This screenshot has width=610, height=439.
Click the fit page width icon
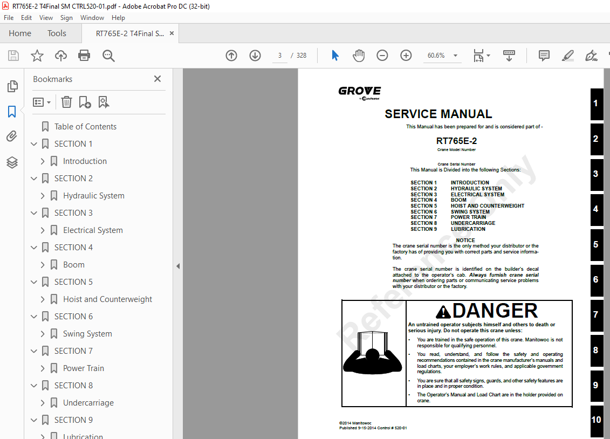(478, 56)
